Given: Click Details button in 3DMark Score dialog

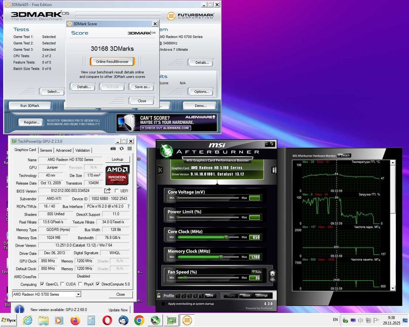Looking at the screenshot, I should (84, 87).
